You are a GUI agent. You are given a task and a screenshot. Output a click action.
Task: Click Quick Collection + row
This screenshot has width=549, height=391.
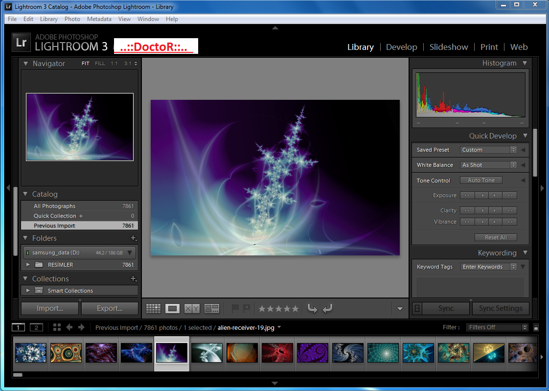[79, 216]
